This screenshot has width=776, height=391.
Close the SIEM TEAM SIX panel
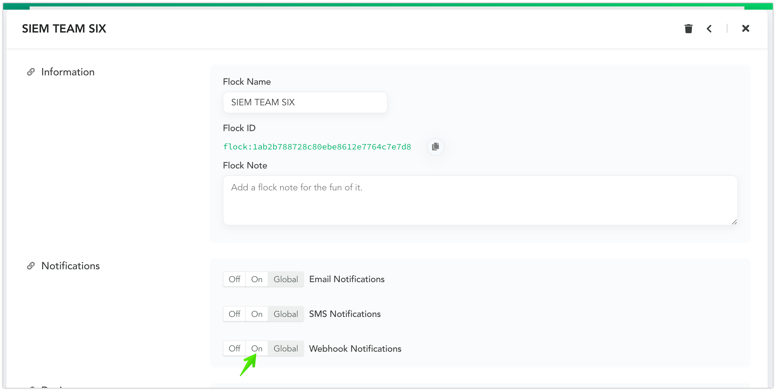(x=745, y=29)
